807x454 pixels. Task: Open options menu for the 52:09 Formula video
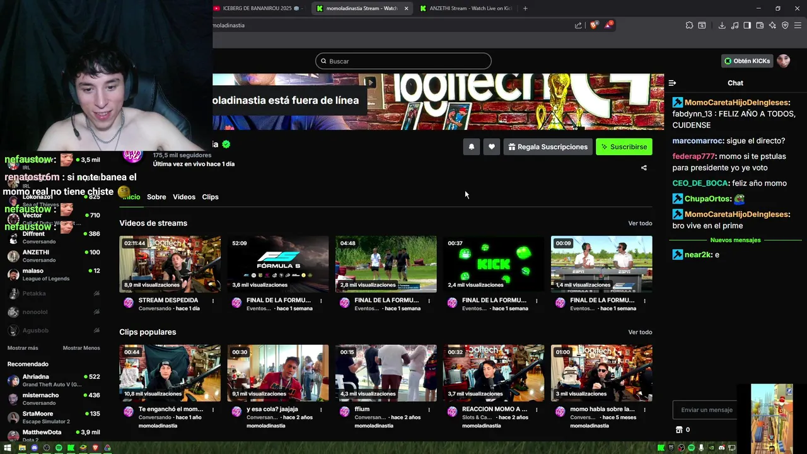click(x=321, y=301)
